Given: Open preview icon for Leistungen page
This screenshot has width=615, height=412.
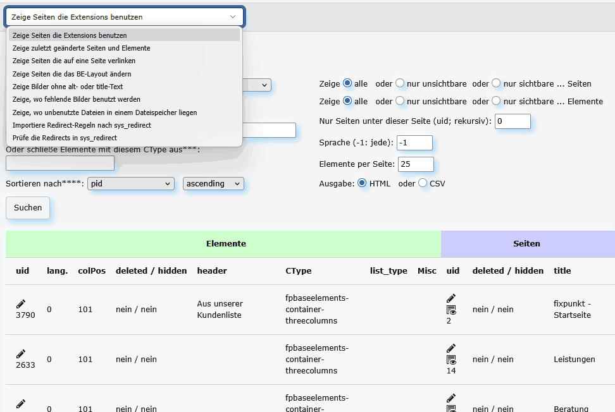Looking at the screenshot, I should 451,360.
